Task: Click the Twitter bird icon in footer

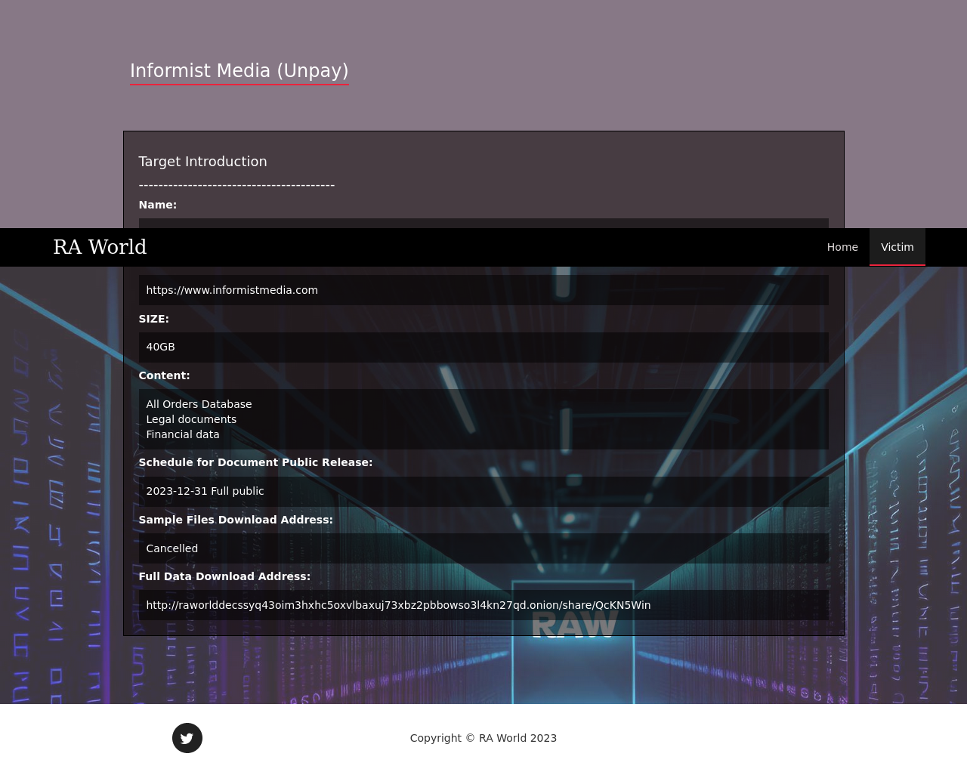Action: point(187,738)
